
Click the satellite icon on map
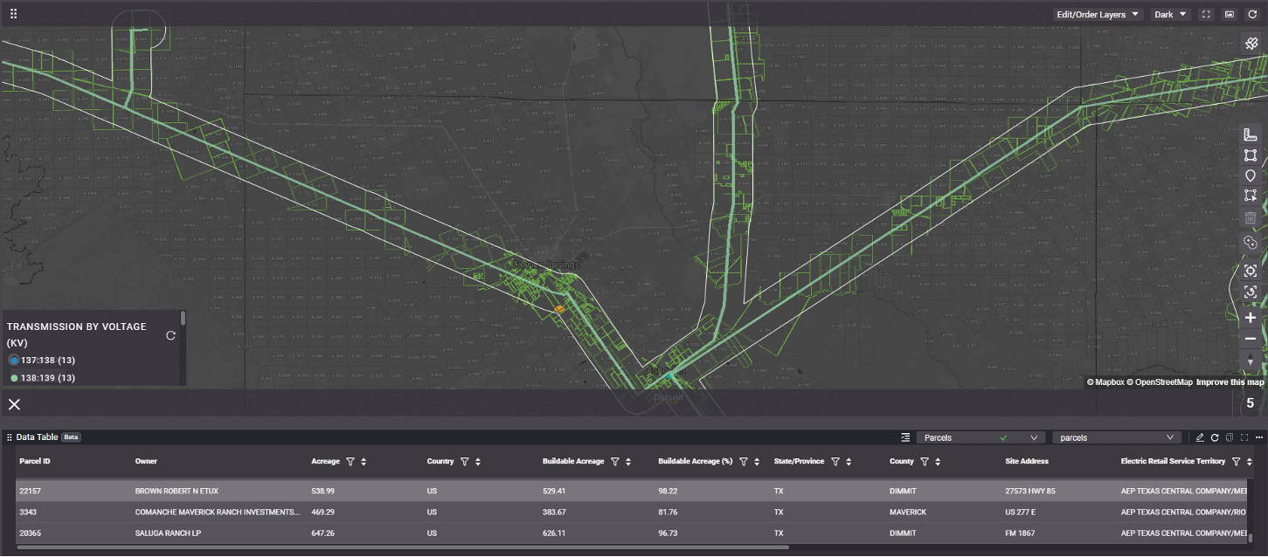1251,44
